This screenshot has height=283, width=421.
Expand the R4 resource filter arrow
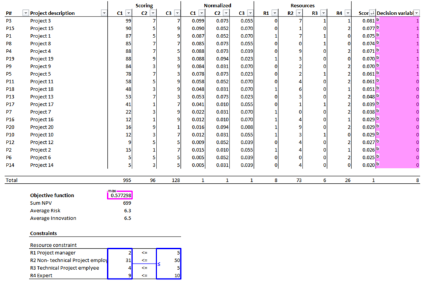point(348,12)
